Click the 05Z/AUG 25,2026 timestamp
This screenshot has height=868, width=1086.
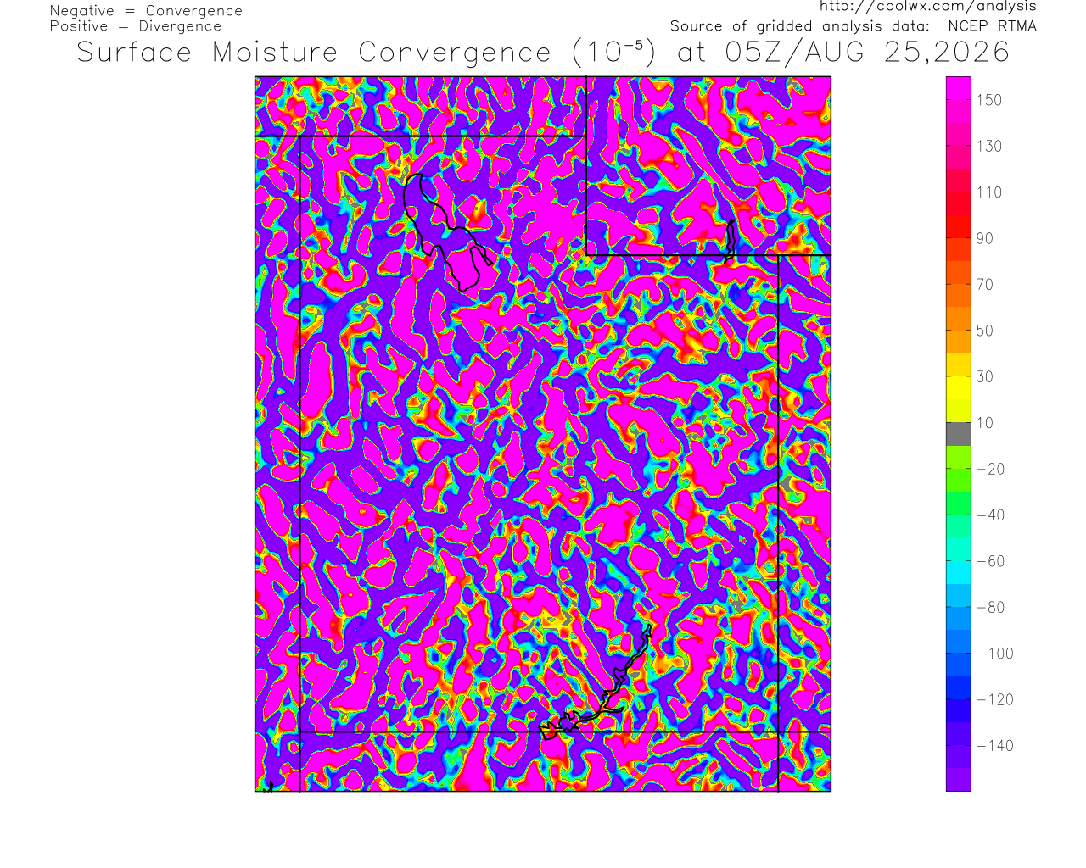(x=867, y=53)
